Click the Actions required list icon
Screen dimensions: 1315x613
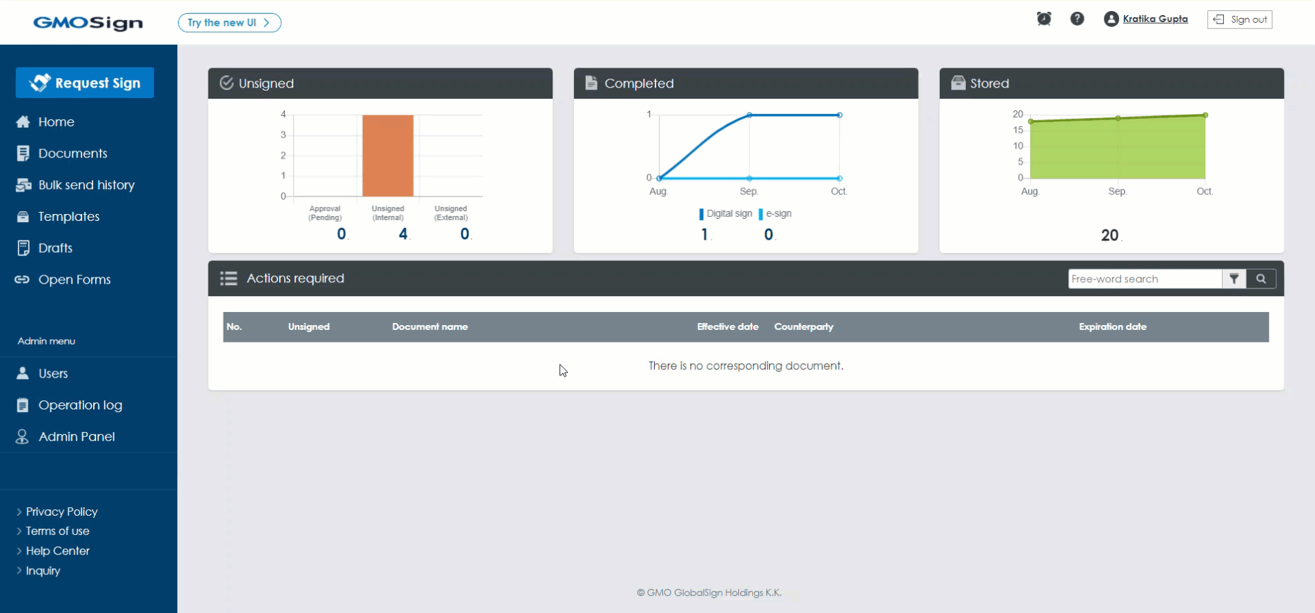point(228,278)
